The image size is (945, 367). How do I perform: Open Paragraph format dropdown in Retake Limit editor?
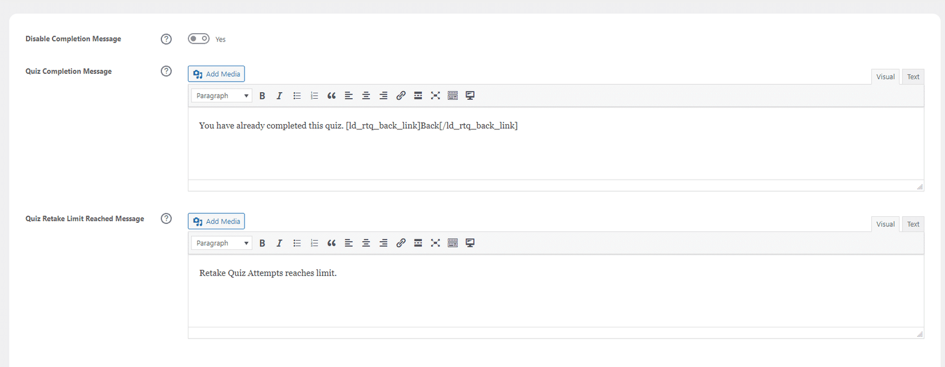pos(221,243)
